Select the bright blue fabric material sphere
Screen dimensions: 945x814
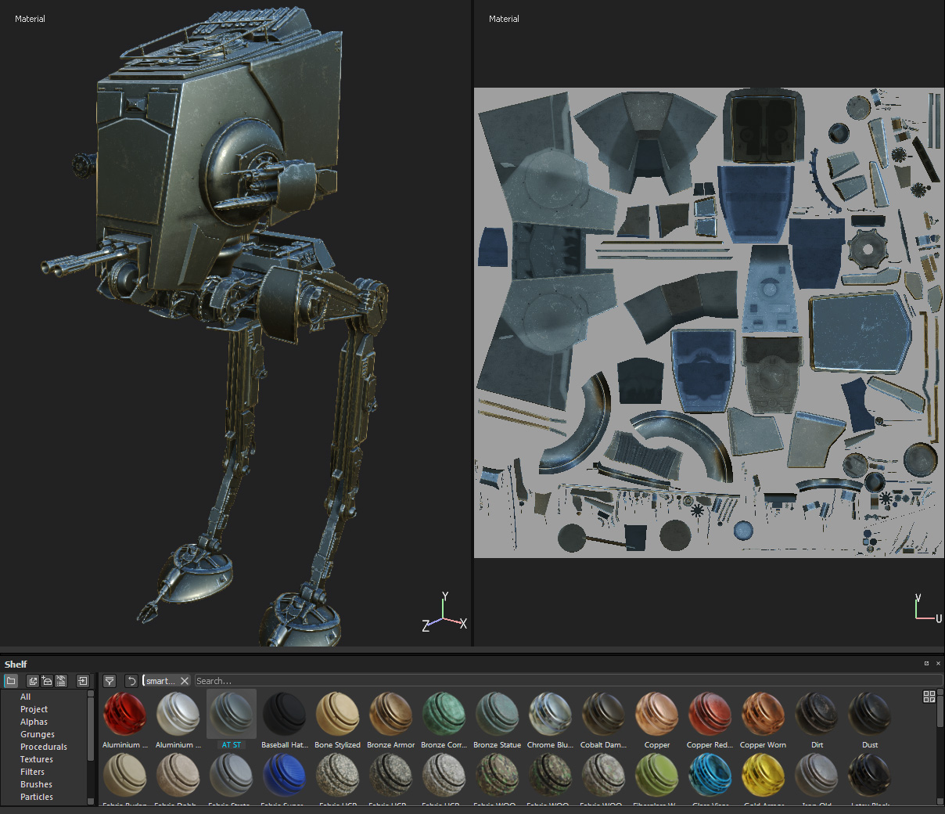pyautogui.click(x=284, y=775)
